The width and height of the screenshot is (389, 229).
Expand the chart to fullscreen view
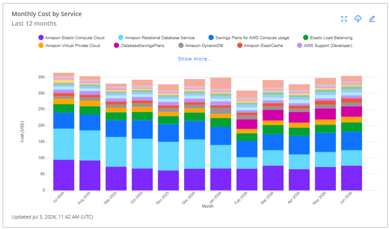344,19
